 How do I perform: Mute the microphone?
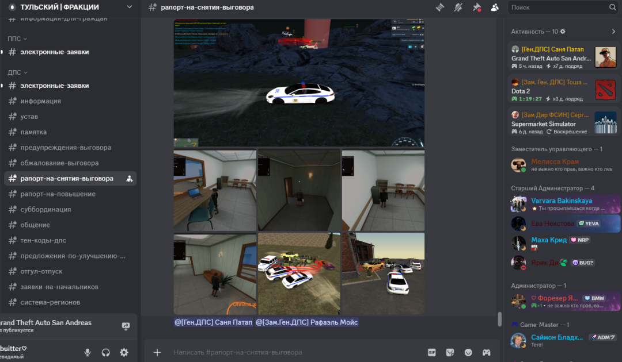88,352
